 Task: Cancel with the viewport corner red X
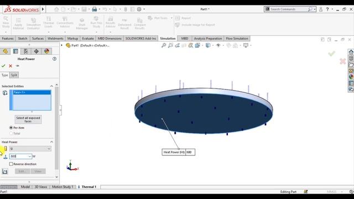coord(343,61)
